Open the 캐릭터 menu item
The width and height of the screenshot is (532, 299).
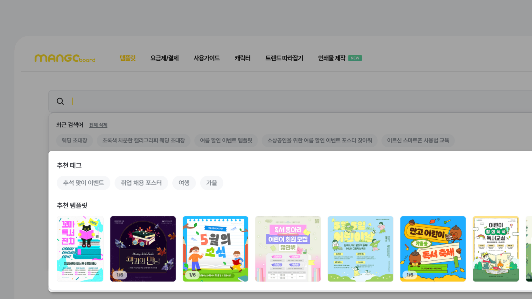click(x=242, y=58)
